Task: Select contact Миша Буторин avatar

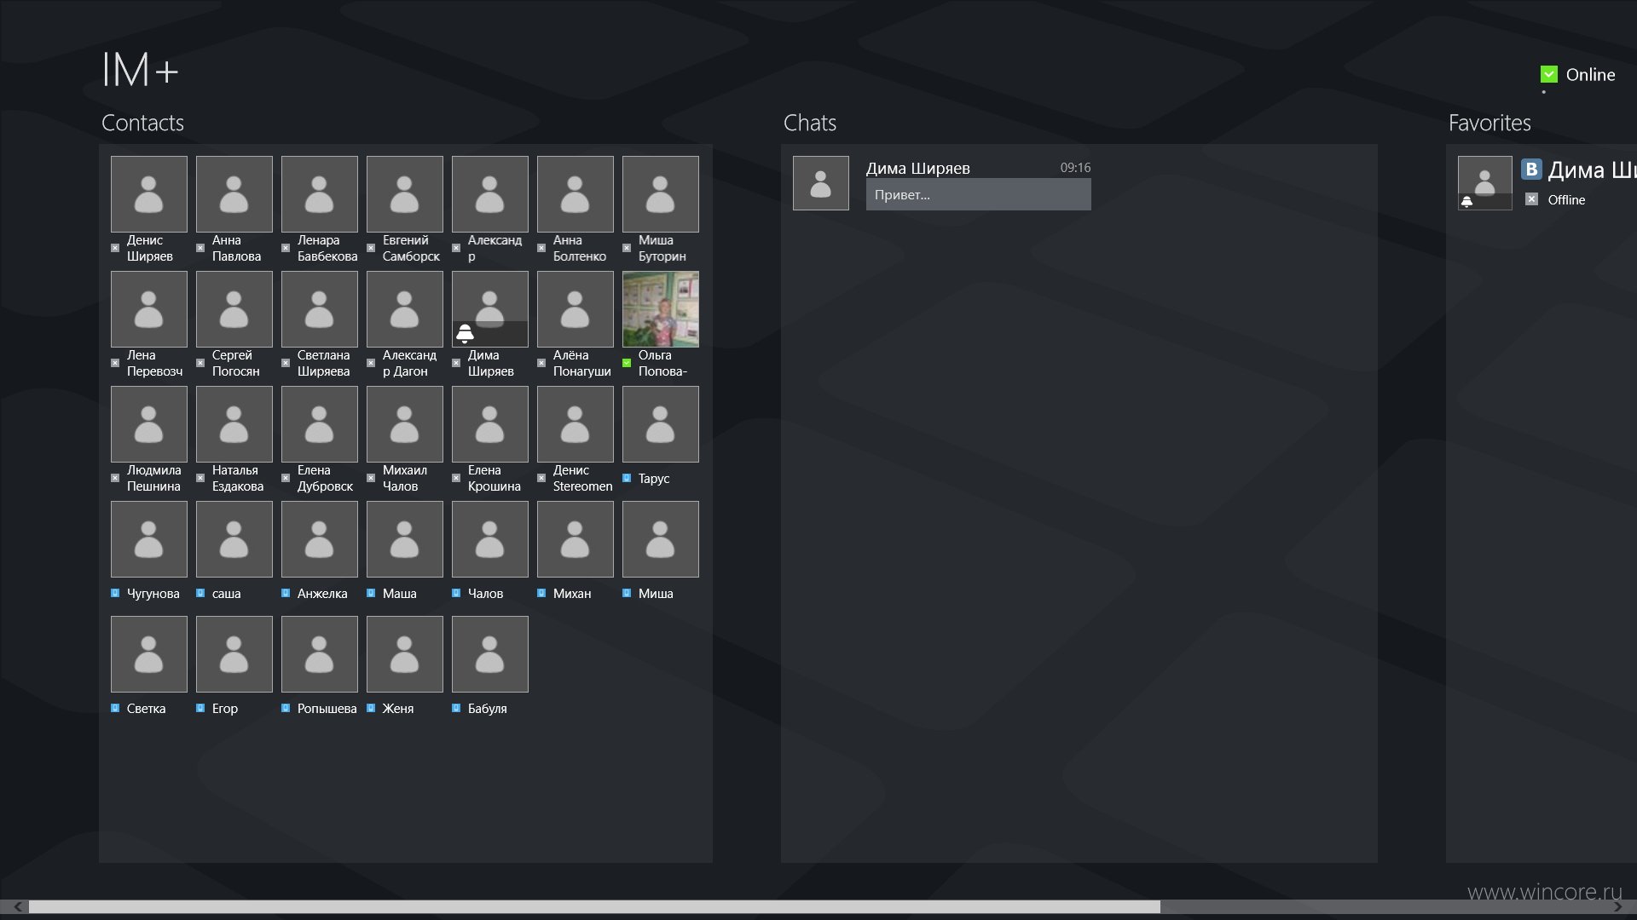Action: click(660, 193)
